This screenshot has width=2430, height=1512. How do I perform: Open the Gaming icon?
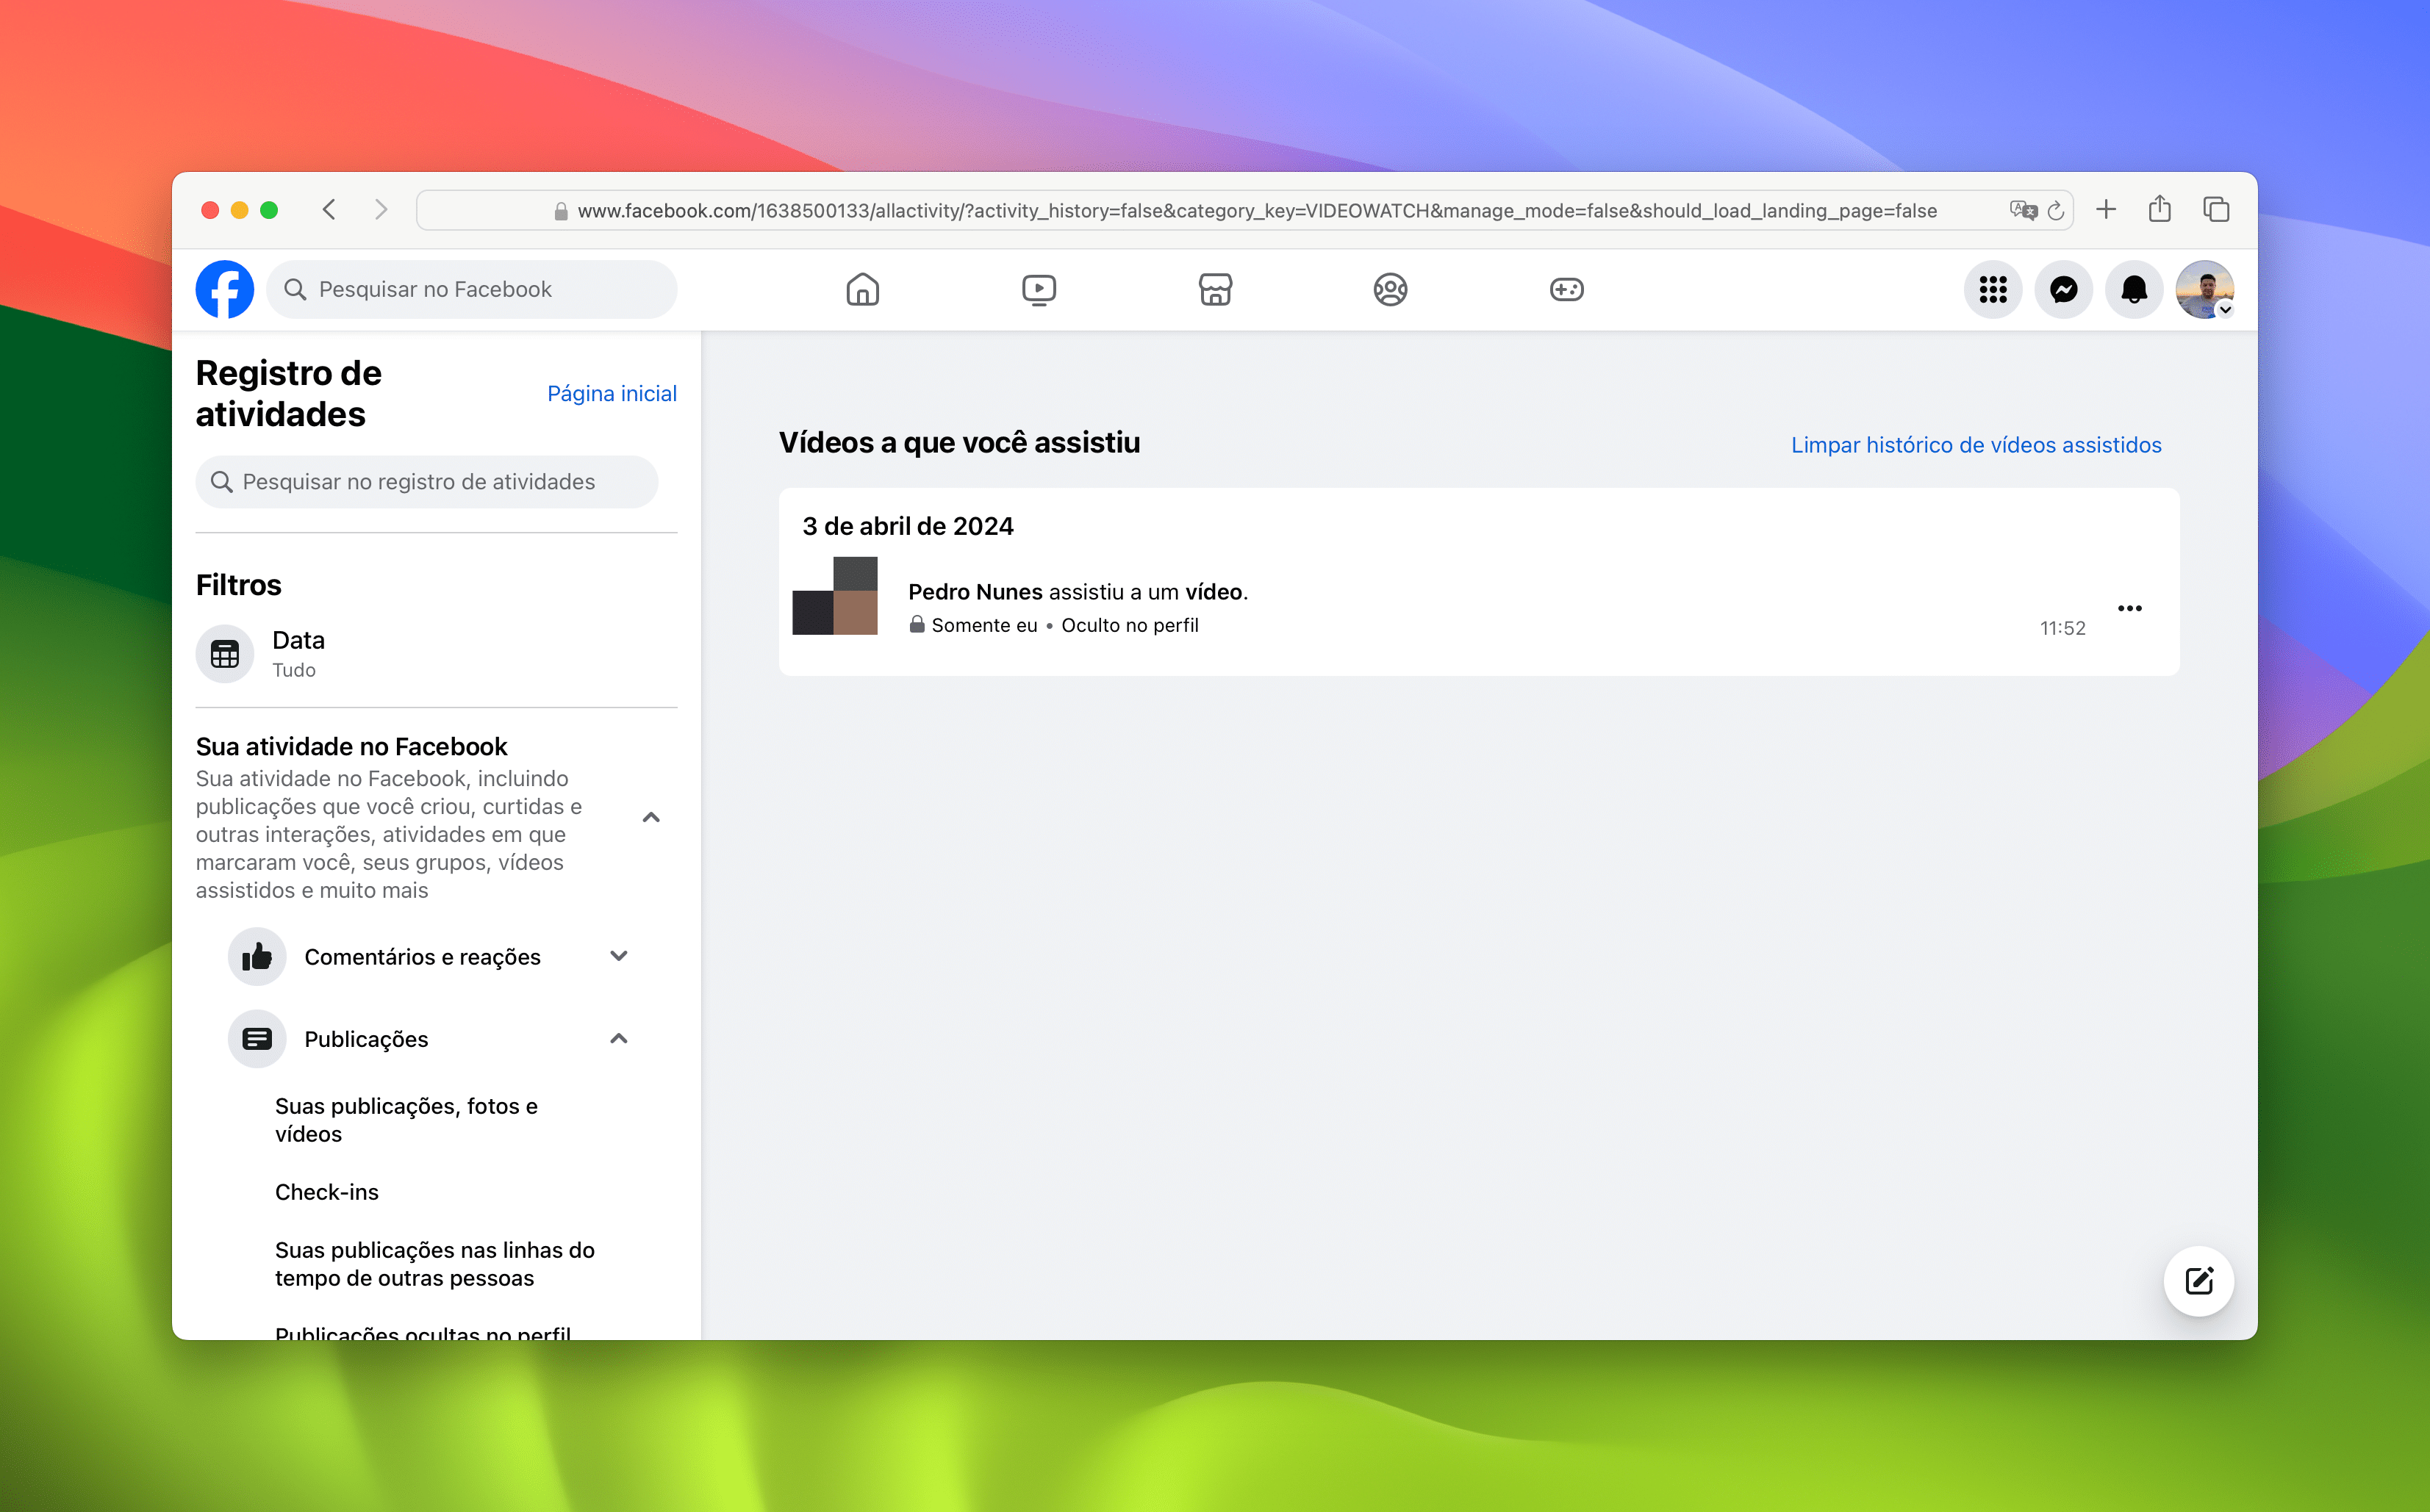(x=1566, y=289)
